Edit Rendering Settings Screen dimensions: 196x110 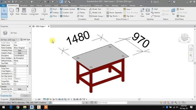click(20, 89)
